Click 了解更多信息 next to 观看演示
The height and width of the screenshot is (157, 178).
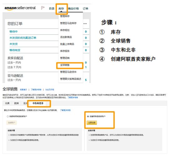click(x=36, y=90)
